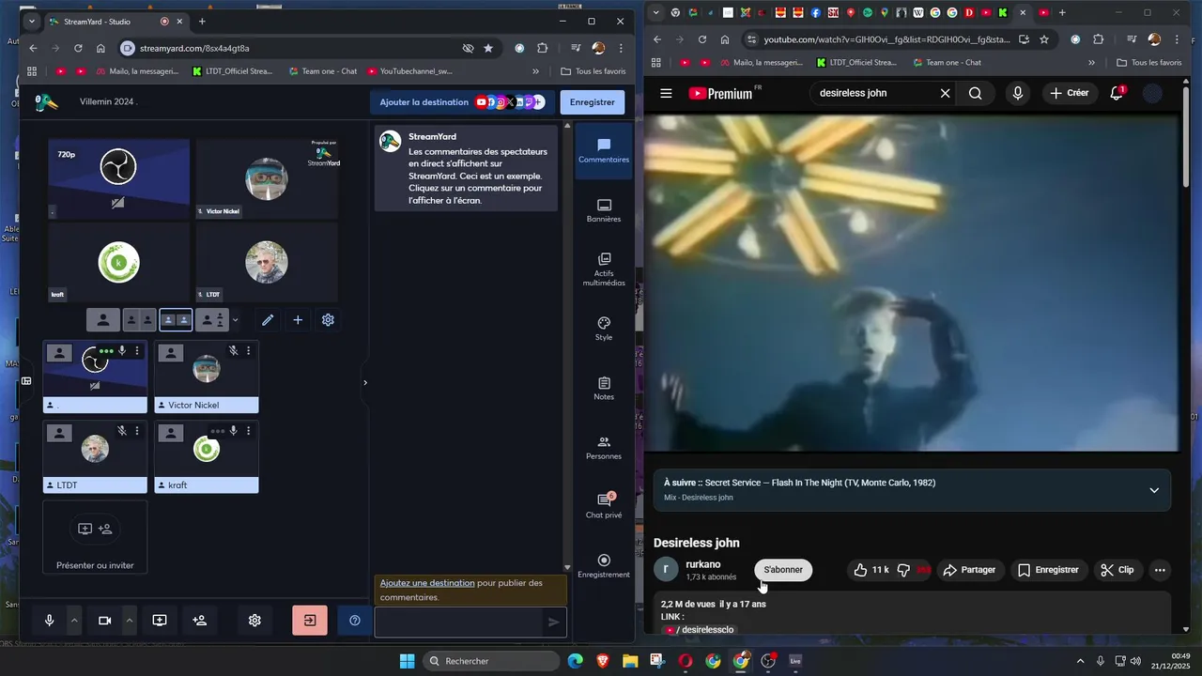Screen dimensions: 1202x676
Task: Open the YouTube hamburger guide menu
Action: tap(666, 93)
